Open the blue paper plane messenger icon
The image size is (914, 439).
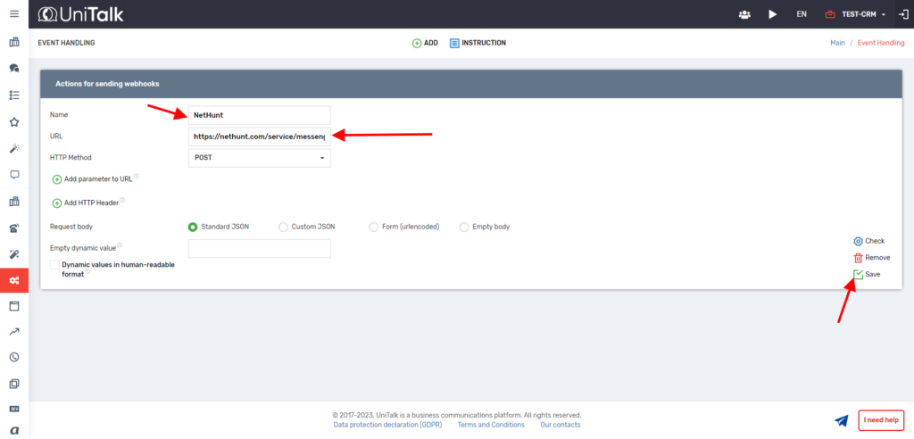[841, 420]
